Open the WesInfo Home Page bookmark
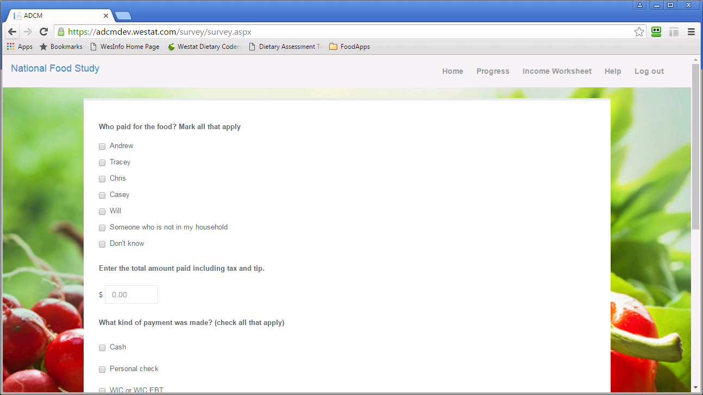 pyautogui.click(x=124, y=47)
